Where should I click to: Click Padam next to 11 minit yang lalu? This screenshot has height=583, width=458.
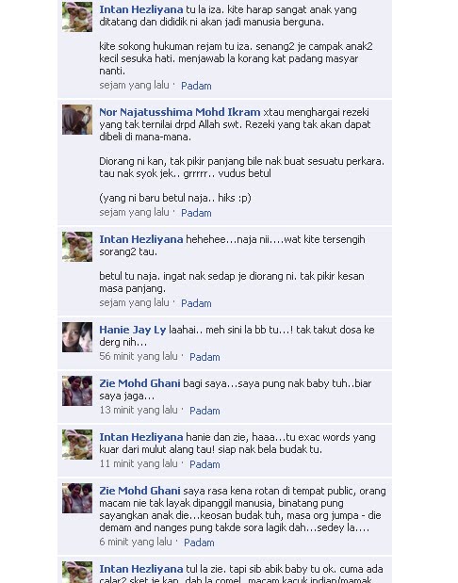pyautogui.click(x=204, y=464)
